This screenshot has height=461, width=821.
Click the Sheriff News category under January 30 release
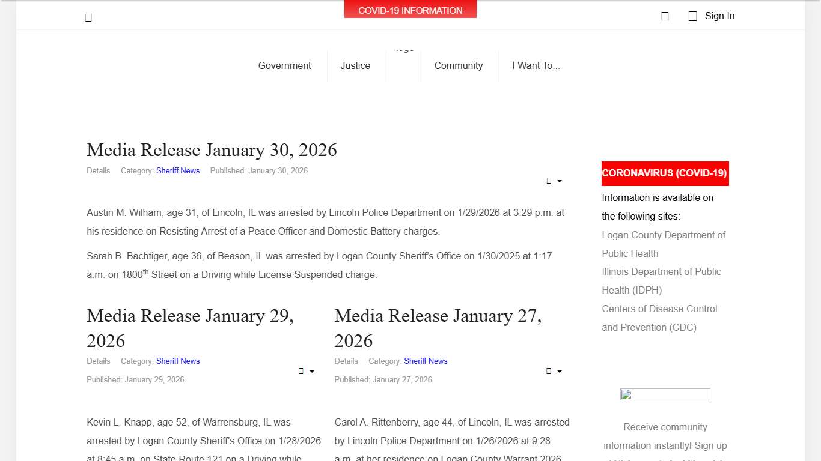pos(178,170)
